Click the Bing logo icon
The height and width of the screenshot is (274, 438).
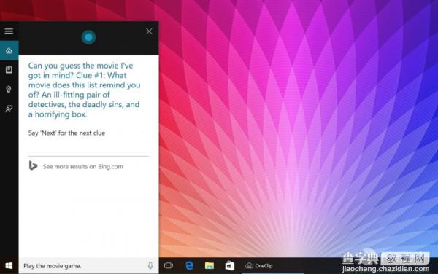(x=34, y=165)
